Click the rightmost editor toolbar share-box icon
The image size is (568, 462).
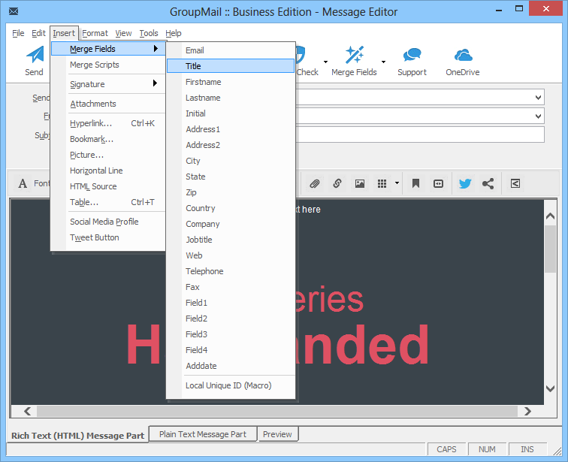(x=515, y=183)
